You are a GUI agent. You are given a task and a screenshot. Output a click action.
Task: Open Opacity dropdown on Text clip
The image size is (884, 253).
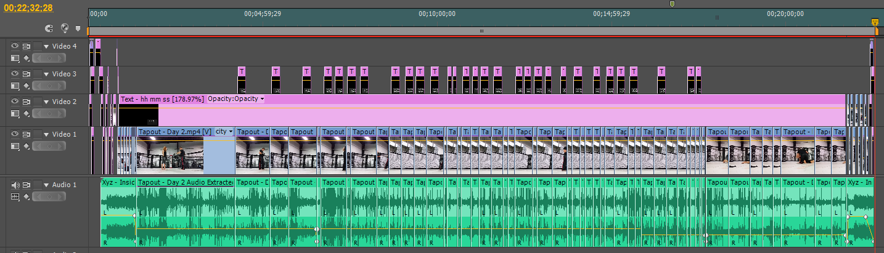235,98
